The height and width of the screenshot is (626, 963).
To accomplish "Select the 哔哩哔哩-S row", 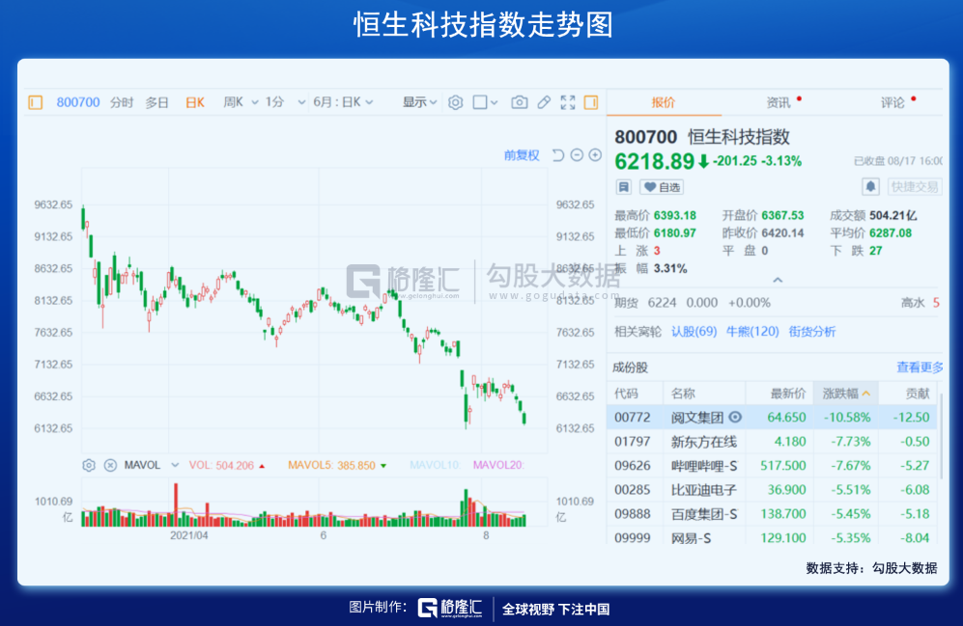I will pyautogui.click(x=772, y=465).
